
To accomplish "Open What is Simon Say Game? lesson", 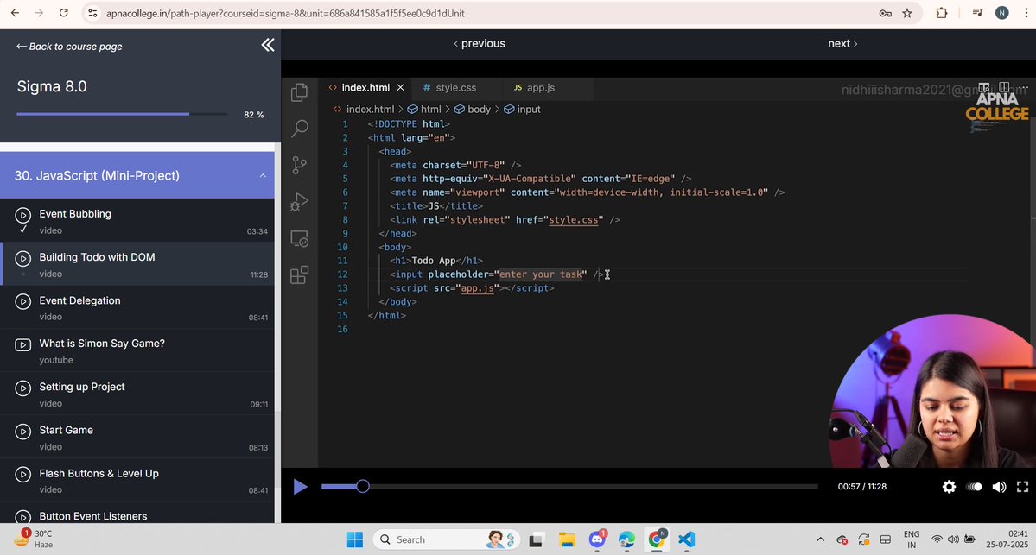I will coord(137,350).
